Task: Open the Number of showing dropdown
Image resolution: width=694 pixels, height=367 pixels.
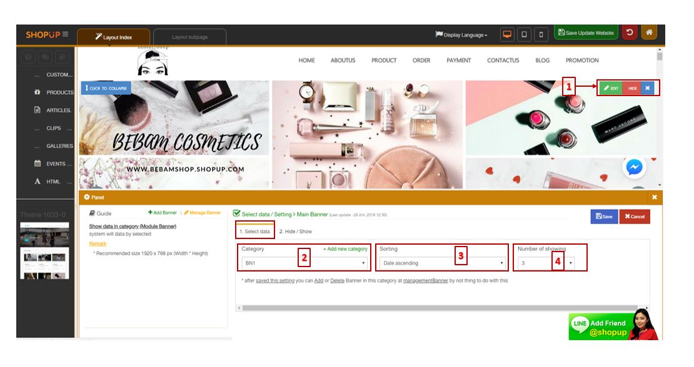Action: click(546, 263)
